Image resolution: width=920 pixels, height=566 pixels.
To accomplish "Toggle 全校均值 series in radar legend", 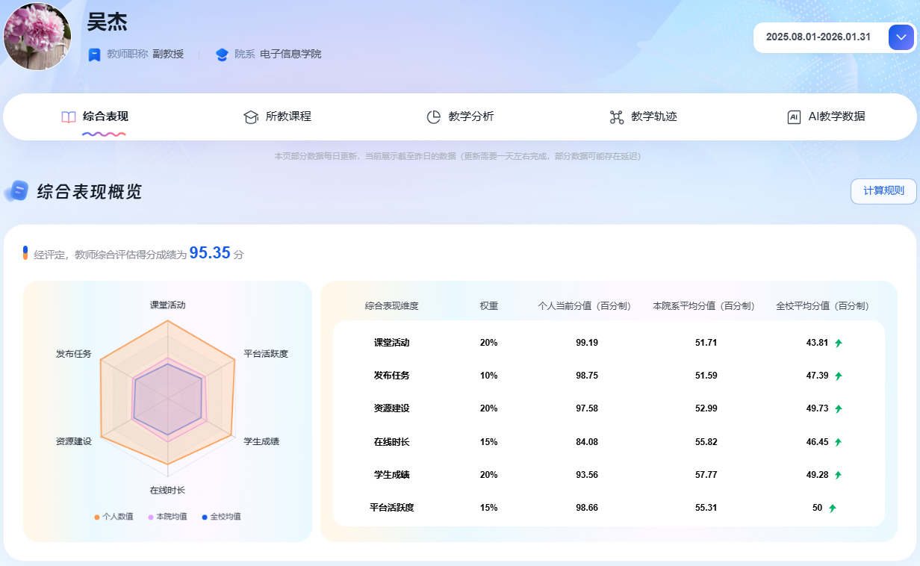I will point(221,517).
